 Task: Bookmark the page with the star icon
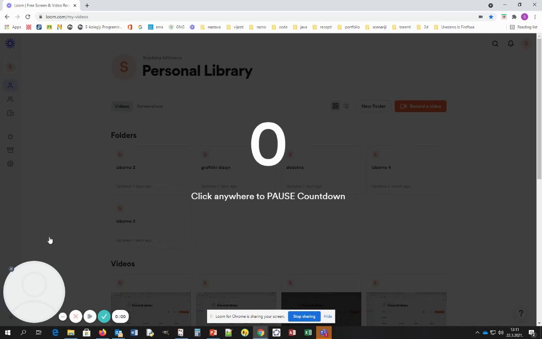click(491, 16)
